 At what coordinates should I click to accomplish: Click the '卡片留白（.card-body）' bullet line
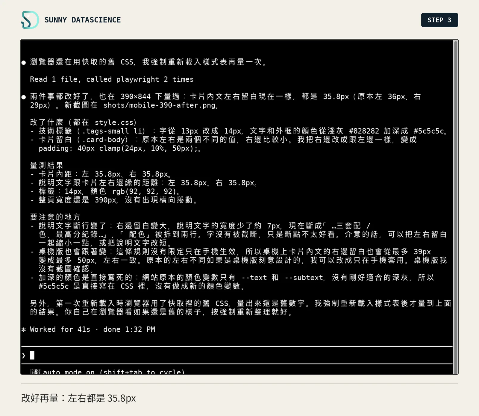224,144
